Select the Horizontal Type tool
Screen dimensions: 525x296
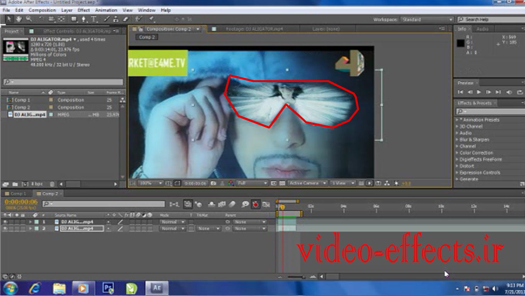pyautogui.click(x=94, y=19)
